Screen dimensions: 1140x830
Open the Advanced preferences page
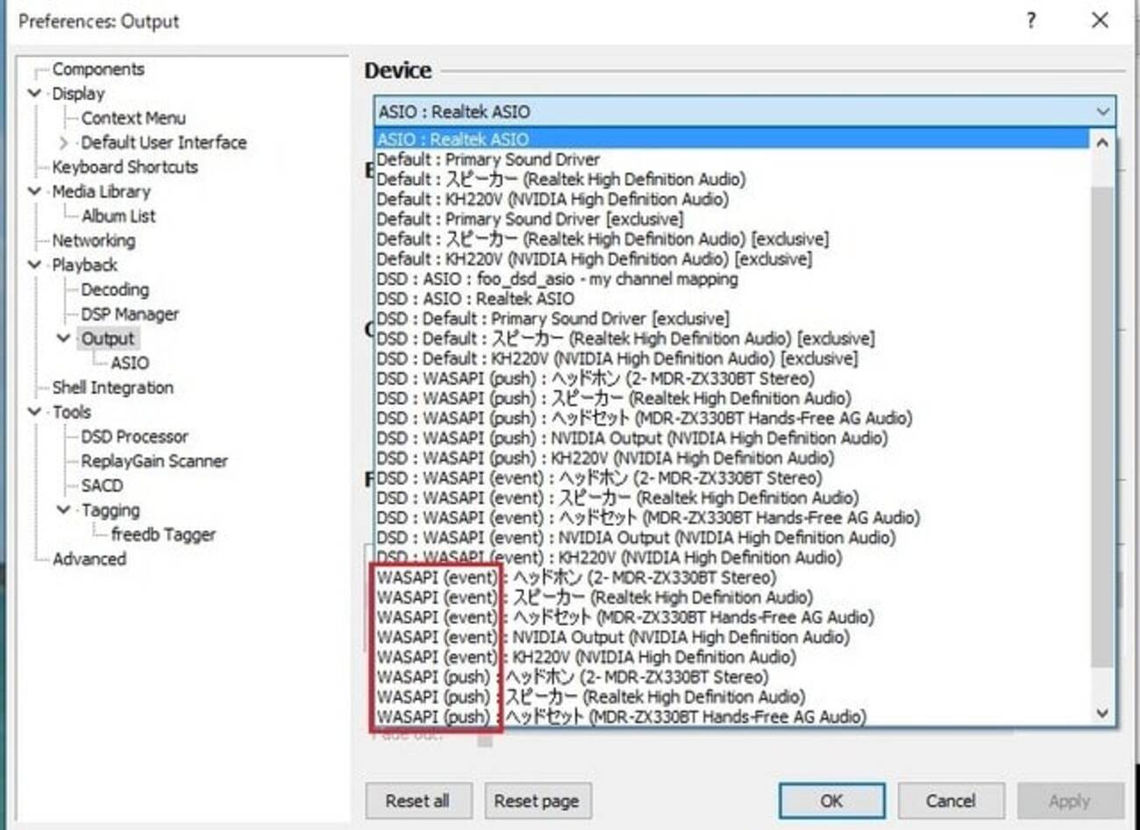[x=89, y=559]
